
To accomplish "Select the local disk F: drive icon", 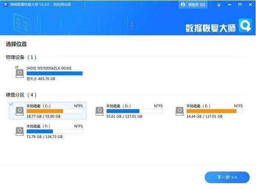I will coord(20,132).
